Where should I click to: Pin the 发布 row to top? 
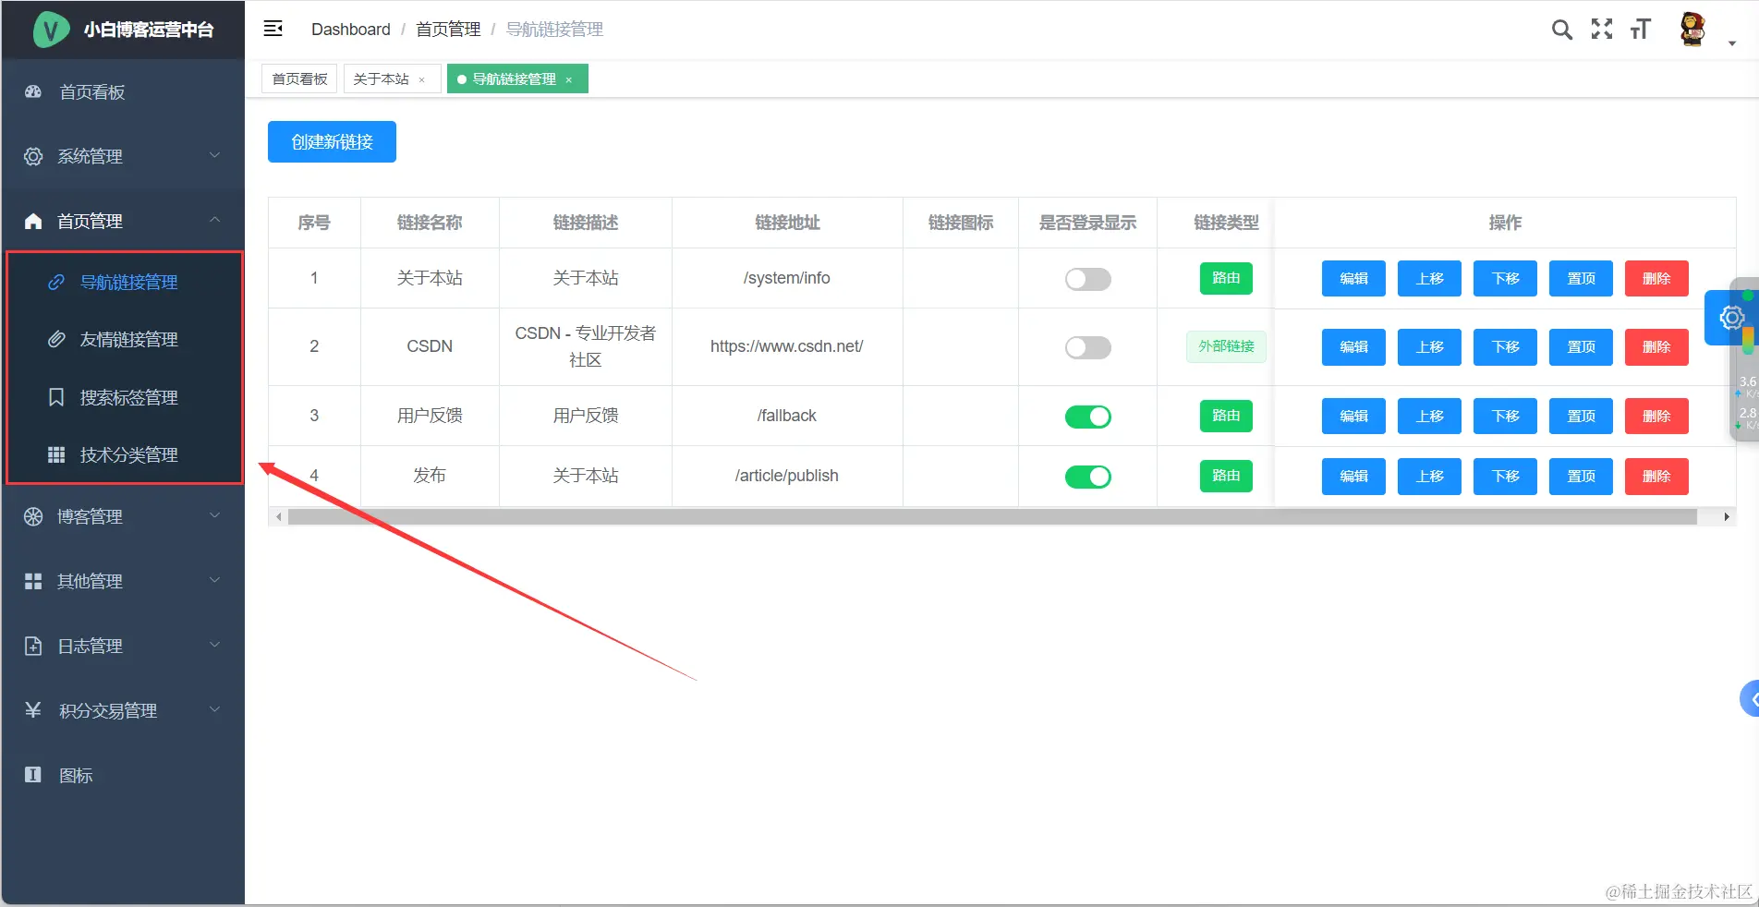tap(1581, 476)
